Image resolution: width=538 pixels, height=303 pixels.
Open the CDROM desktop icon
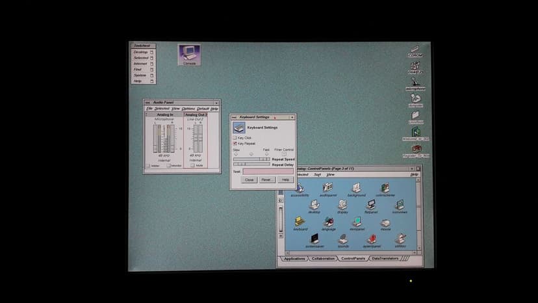(x=415, y=51)
